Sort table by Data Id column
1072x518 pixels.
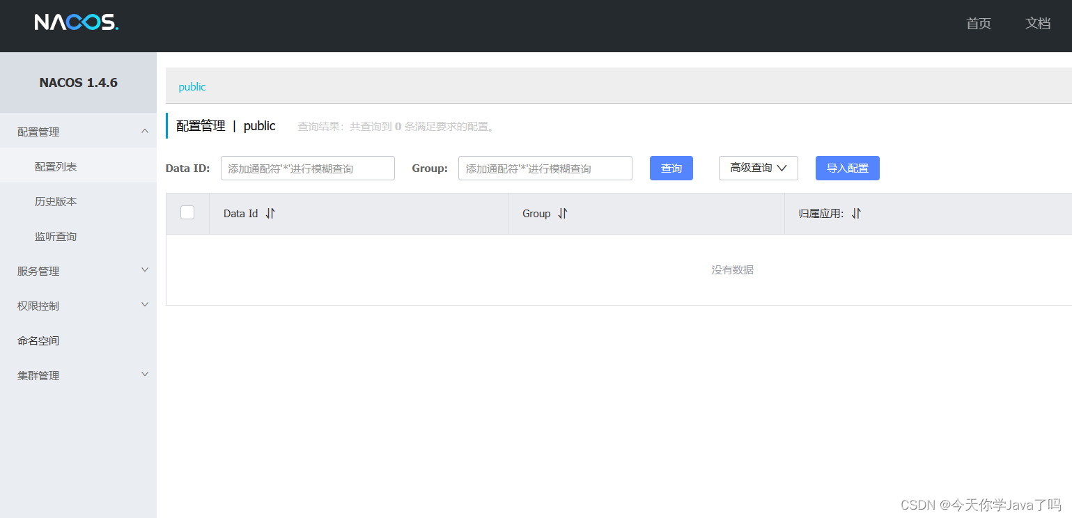click(x=270, y=214)
